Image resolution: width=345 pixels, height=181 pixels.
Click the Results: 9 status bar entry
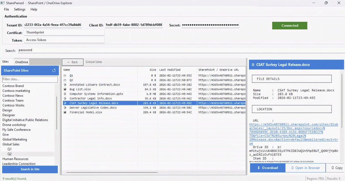(x=334, y=179)
